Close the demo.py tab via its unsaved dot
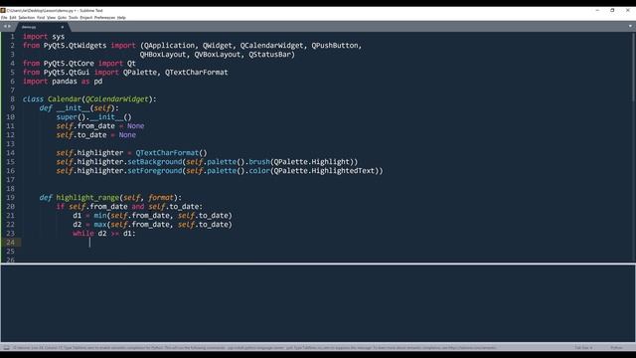The image size is (636, 358). pyautogui.click(x=62, y=27)
